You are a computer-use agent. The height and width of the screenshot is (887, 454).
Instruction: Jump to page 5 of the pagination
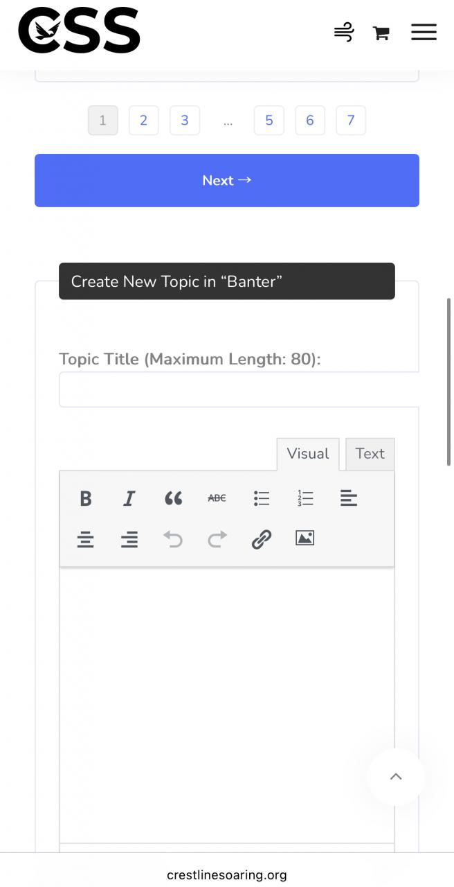tap(269, 121)
